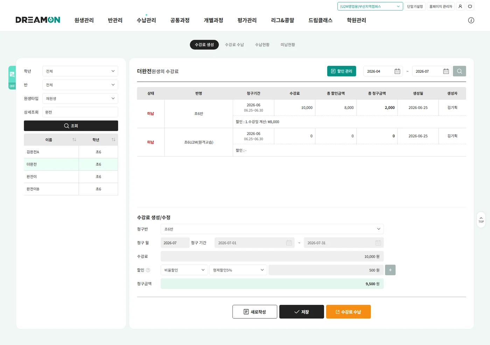The width and height of the screenshot is (490, 345).
Task: Click the 할인 관리 button
Action: coord(342,71)
